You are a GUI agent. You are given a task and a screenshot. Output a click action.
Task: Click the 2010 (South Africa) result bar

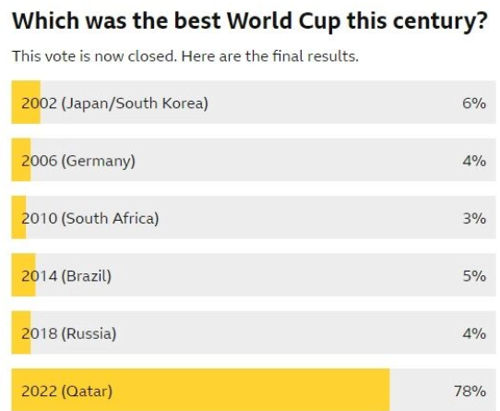[254, 217]
